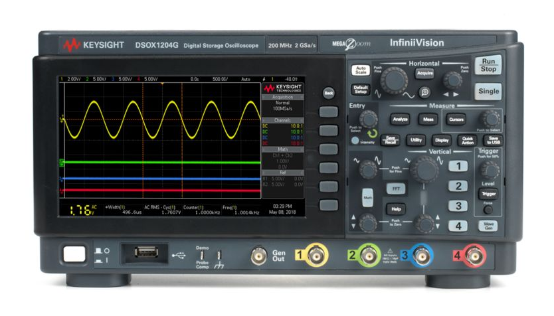
Task: Click the 'Freq(1)' measurement label
Action: (x=230, y=208)
